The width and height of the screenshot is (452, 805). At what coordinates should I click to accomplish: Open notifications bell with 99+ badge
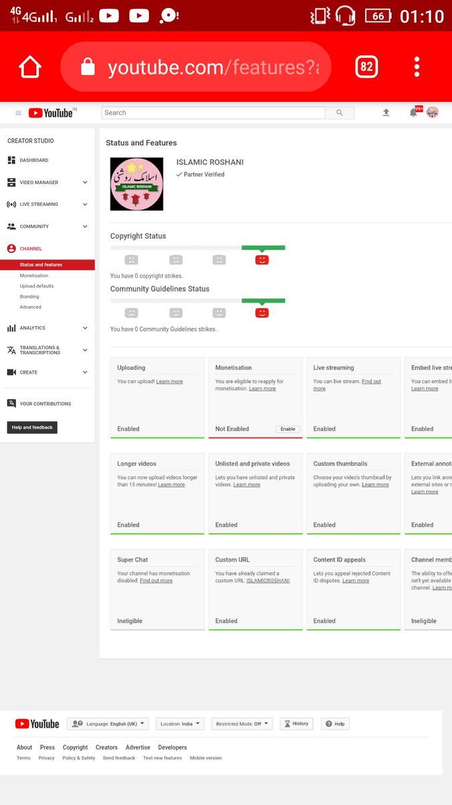414,113
